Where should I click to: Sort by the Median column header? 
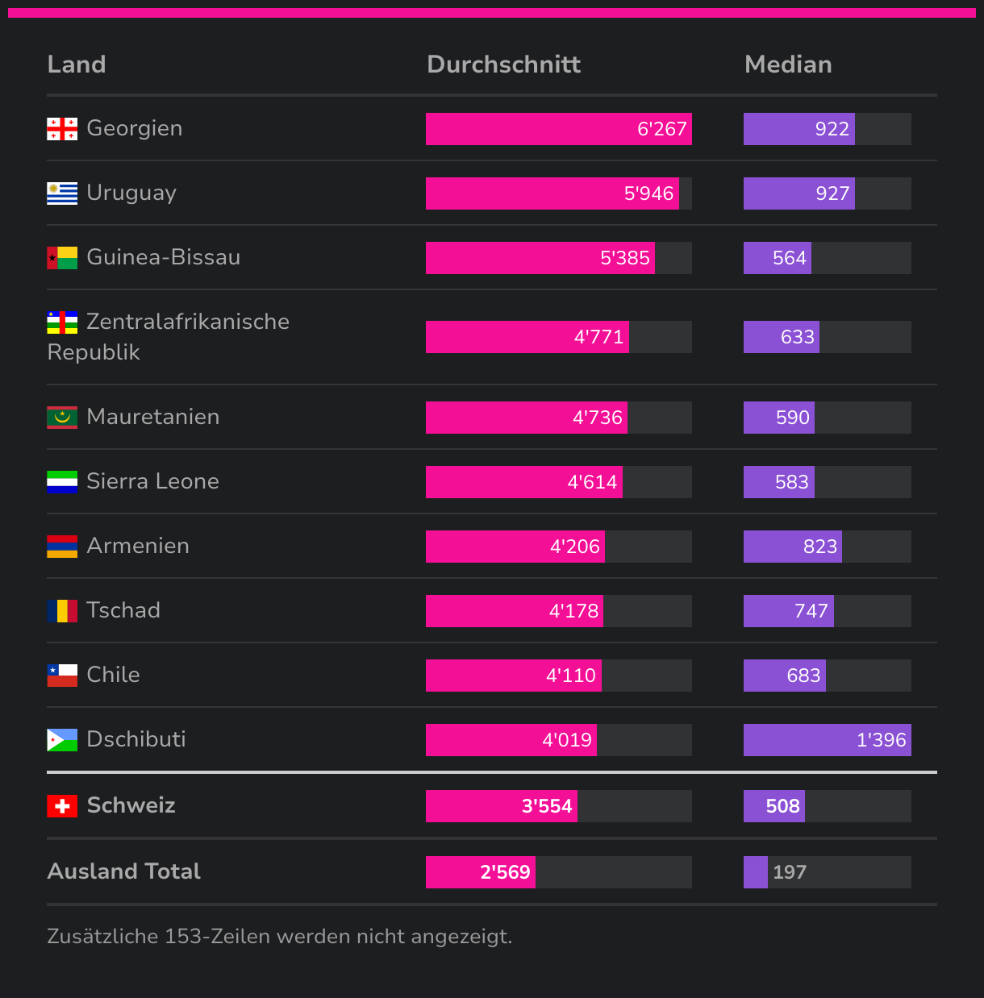click(x=788, y=64)
